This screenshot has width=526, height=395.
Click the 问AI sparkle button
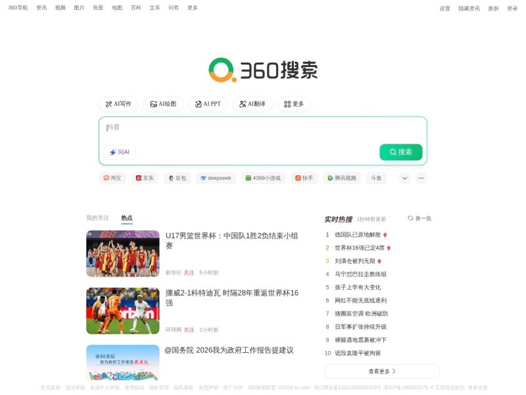point(120,152)
